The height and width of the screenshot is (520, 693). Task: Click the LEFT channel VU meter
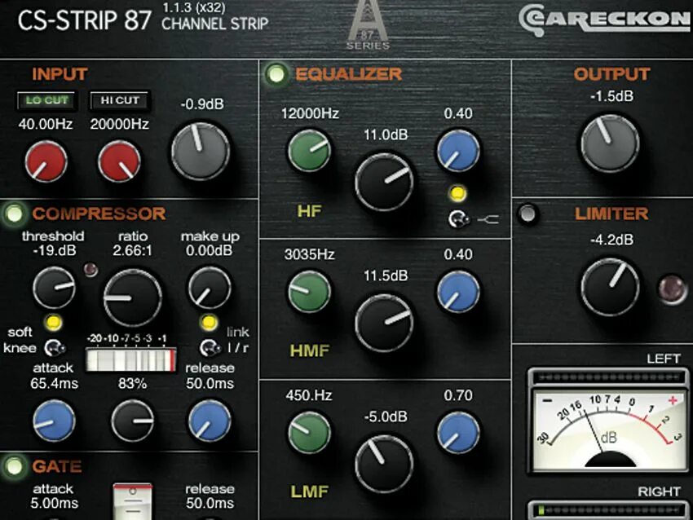609,432
